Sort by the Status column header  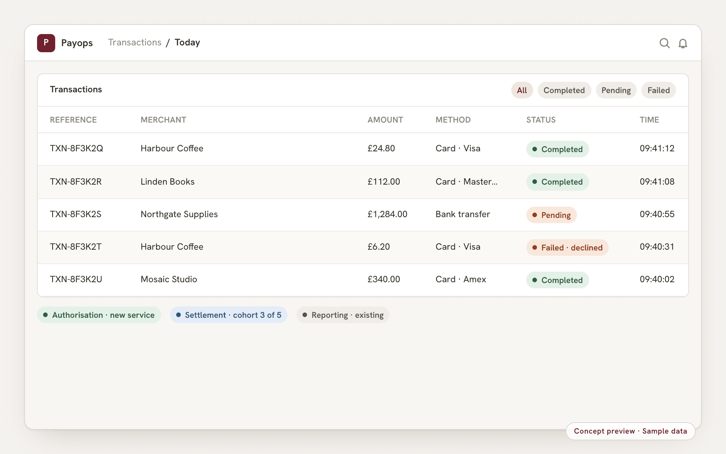click(541, 120)
